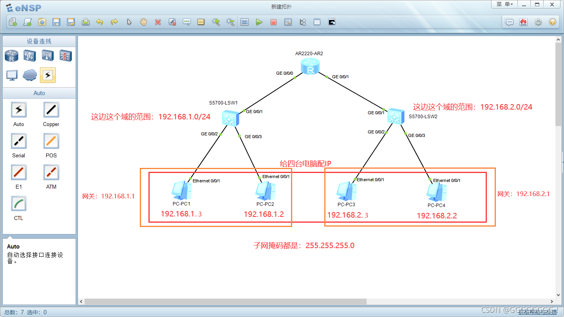Add a text note with the speech-bubble tool

(x=187, y=22)
